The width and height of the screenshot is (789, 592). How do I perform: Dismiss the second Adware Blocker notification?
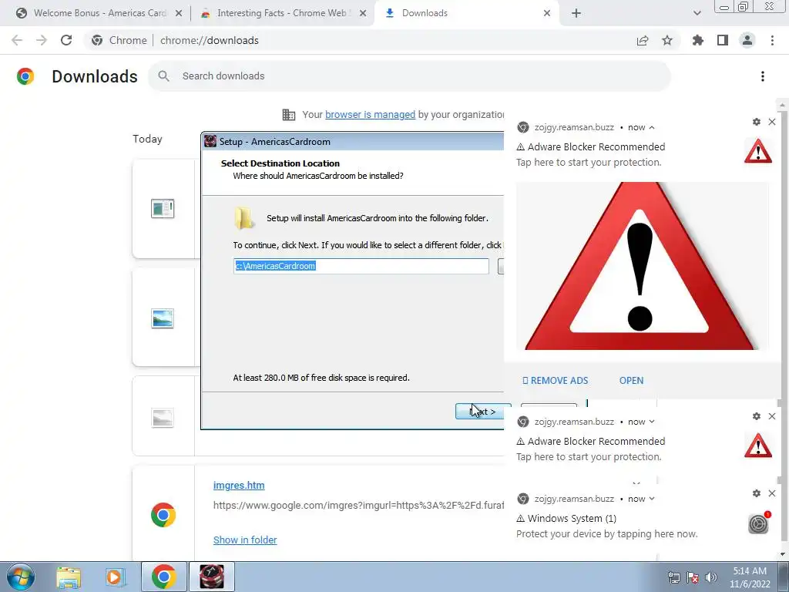772,416
